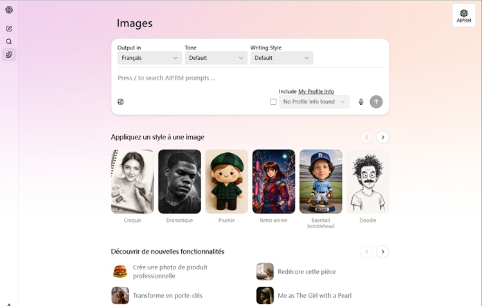Screen dimensions: 482x306
Task: Open the My Profile Info link
Action: (316, 91)
